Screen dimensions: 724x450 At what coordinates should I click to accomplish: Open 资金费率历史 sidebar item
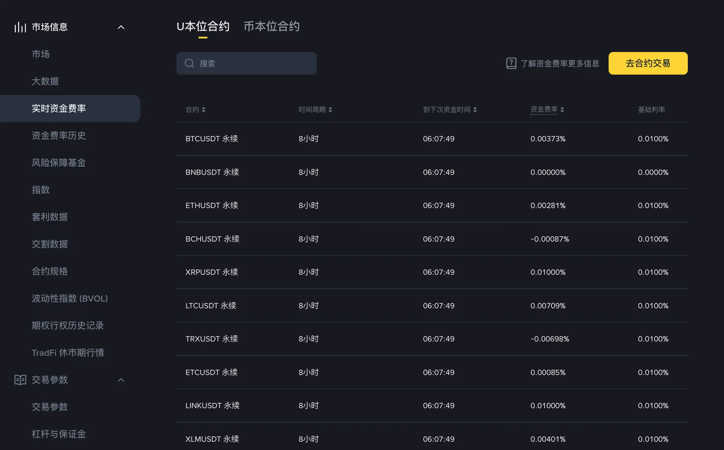59,136
